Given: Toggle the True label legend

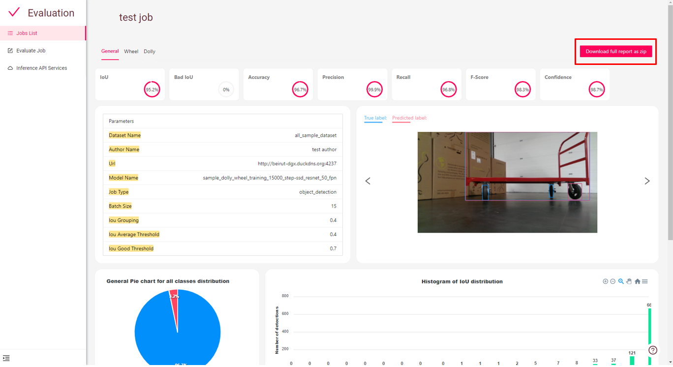Looking at the screenshot, I should (x=375, y=118).
